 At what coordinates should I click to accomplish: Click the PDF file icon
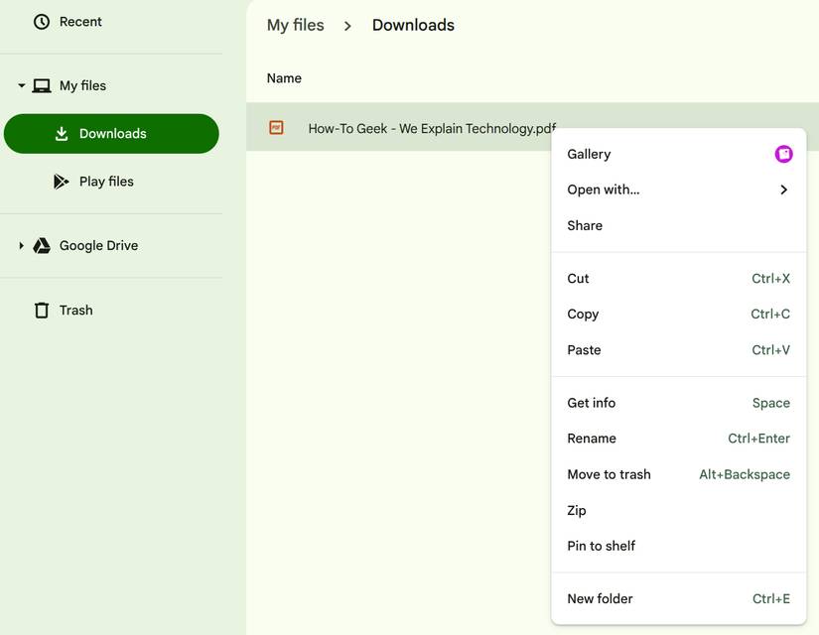click(x=276, y=127)
